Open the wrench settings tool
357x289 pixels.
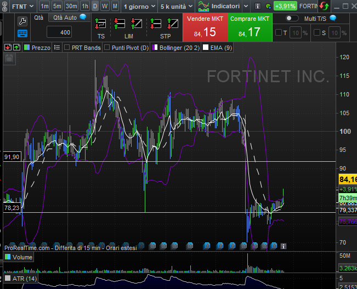pos(22,21)
